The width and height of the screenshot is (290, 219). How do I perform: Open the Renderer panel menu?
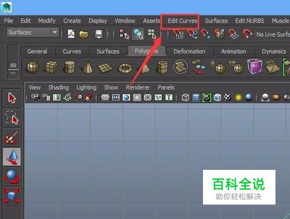click(x=137, y=87)
